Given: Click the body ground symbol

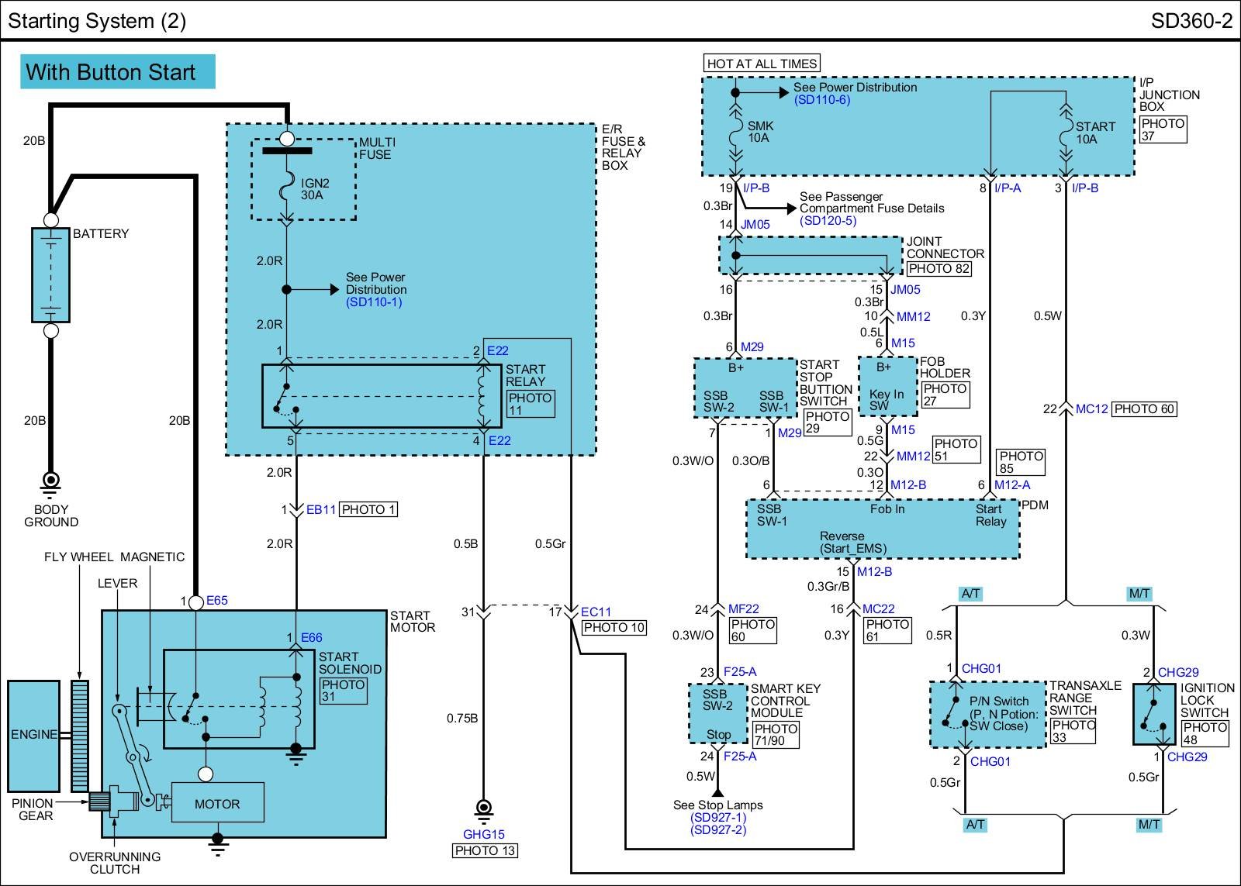Looking at the screenshot, I should pyautogui.click(x=50, y=482).
